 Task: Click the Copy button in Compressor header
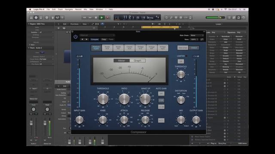pos(104,39)
